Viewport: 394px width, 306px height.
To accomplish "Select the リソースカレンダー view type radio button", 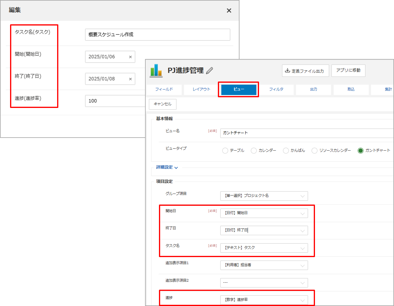I will point(314,151).
